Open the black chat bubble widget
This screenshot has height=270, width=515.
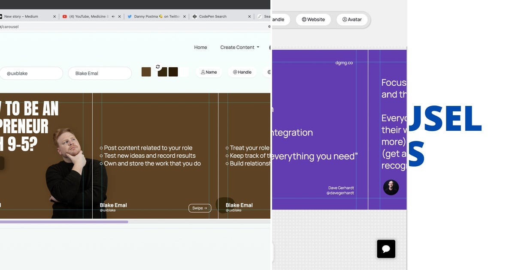386,249
